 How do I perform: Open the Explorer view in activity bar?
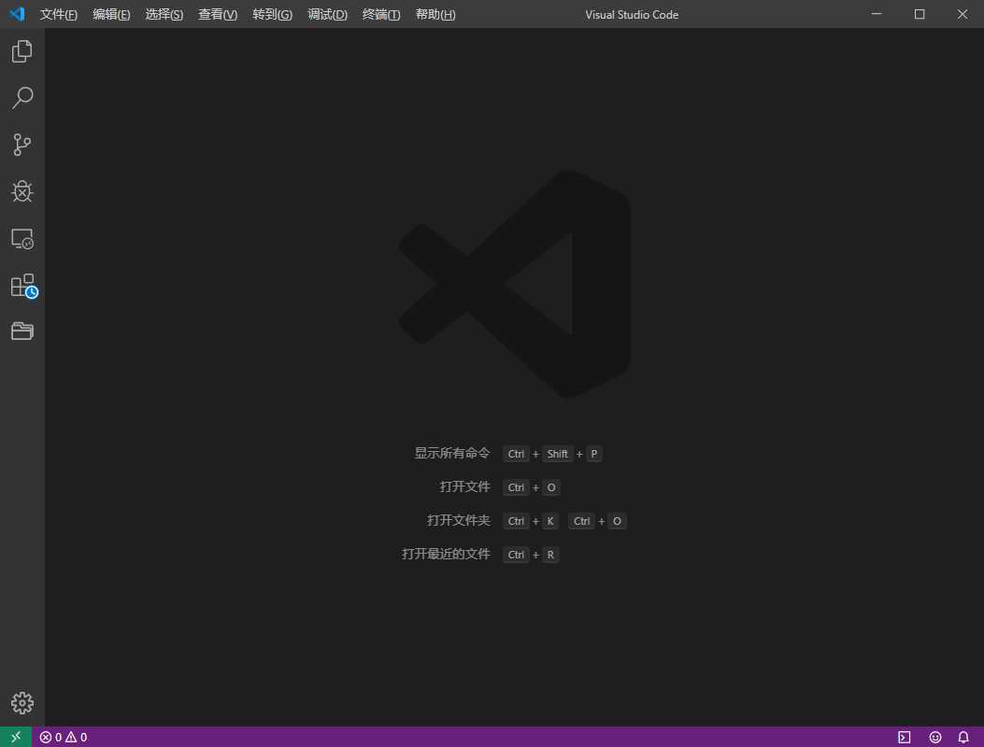22,51
